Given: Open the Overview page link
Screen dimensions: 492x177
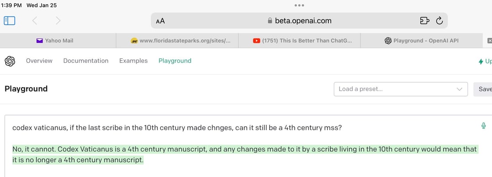Looking at the screenshot, I should 39,61.
